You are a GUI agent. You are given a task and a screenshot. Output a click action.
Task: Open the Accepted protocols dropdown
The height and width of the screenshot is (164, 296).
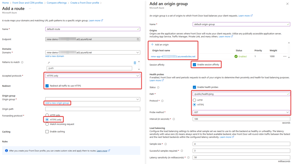pos(93,76)
